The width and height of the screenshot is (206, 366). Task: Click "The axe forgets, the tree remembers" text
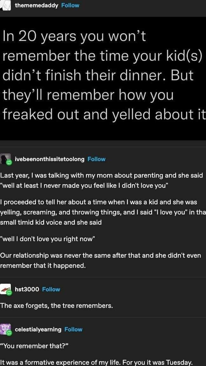click(56, 306)
